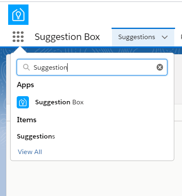Select the partially visible tab after Suggestions
182x196 pixels.
[x=181, y=37]
